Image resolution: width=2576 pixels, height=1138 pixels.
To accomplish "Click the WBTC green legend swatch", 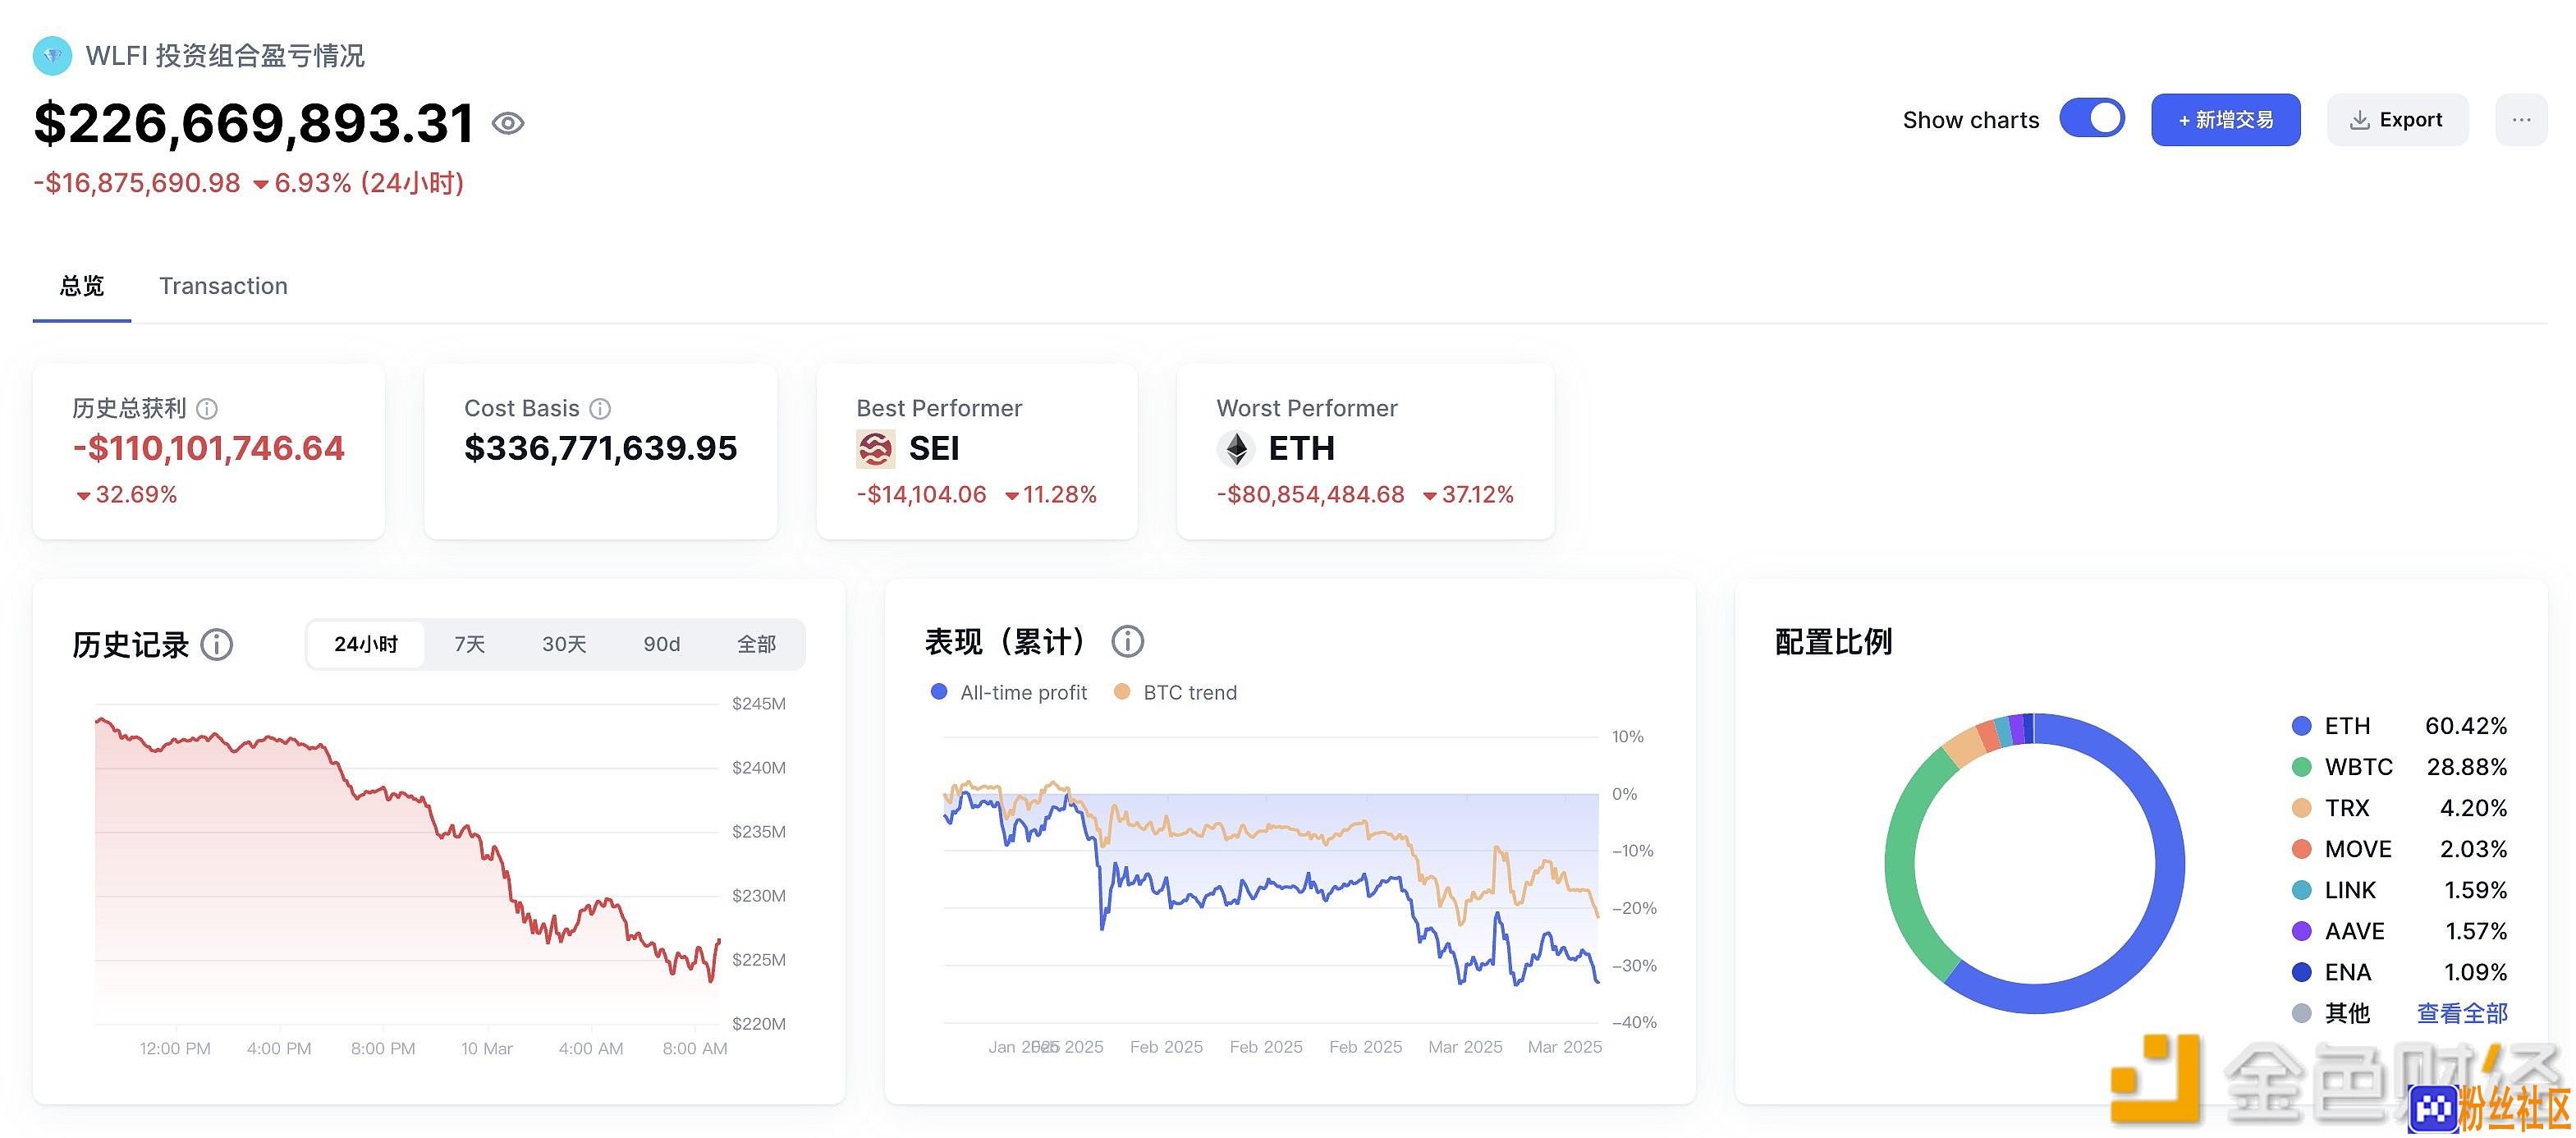I will pos(2302,768).
